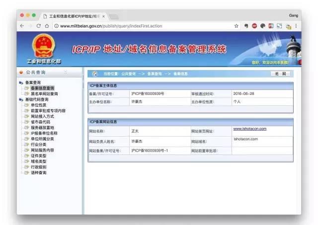The height and width of the screenshot is (225, 318).
Task: Open the Chrome three-dot menu
Action: (296, 26)
